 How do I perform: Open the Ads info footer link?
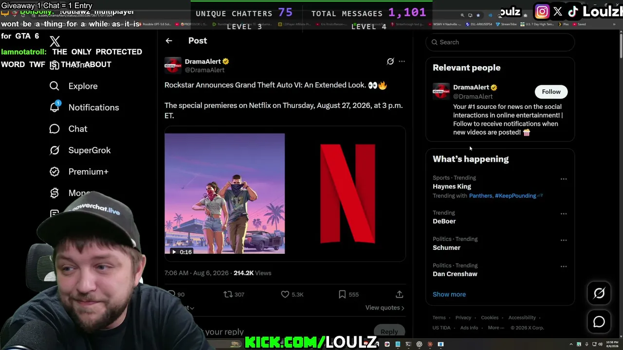(469, 328)
